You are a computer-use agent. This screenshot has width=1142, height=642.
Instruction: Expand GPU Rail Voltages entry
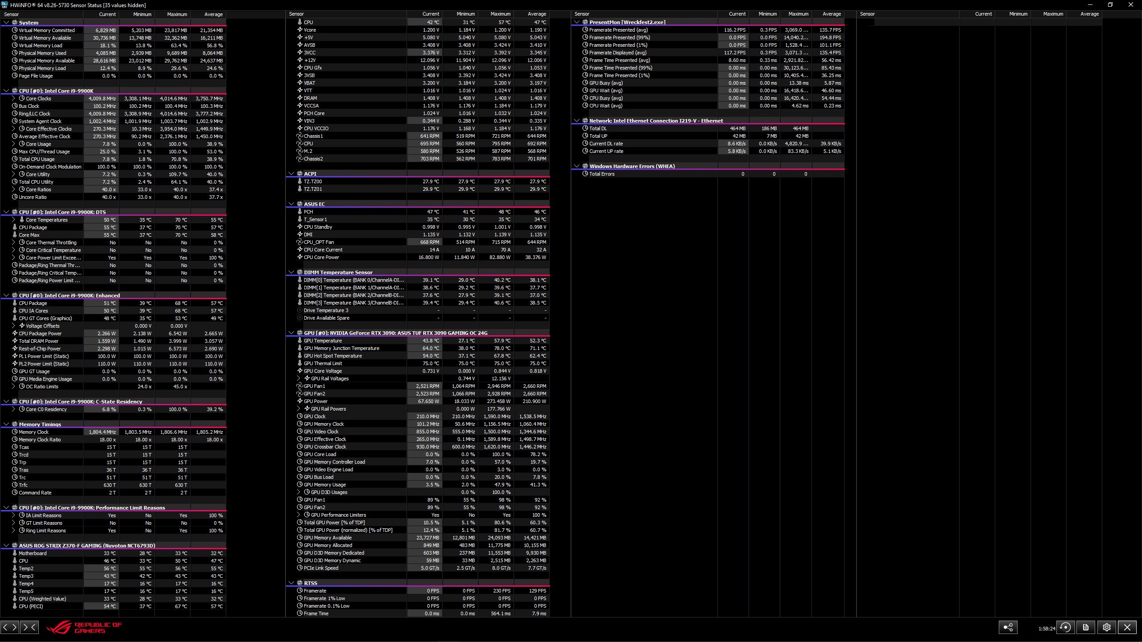[298, 379]
